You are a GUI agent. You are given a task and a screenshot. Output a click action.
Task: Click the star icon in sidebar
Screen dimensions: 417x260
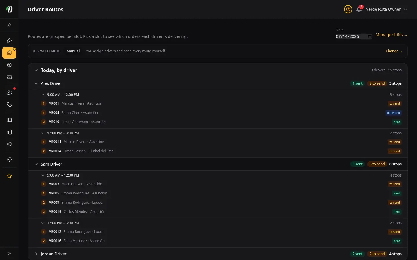pyautogui.click(x=9, y=176)
